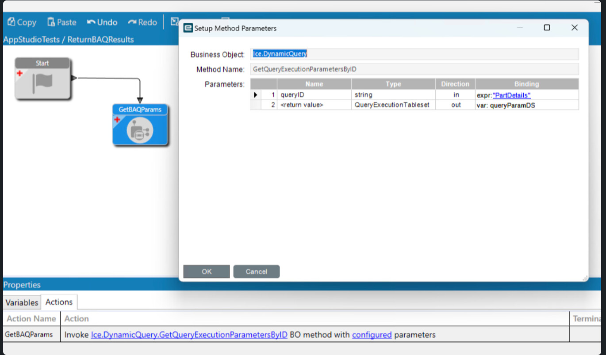
Task: Click the red plus on Start node
Action: click(x=19, y=73)
